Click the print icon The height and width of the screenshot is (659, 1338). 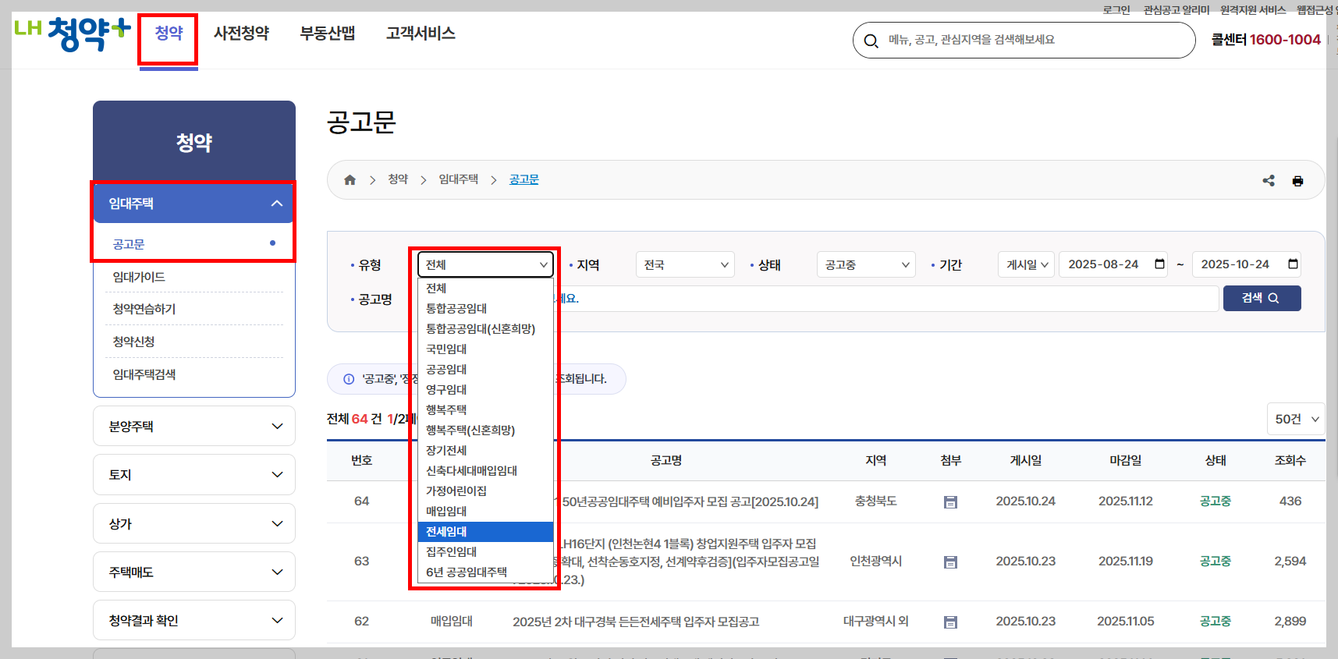pyautogui.click(x=1297, y=181)
